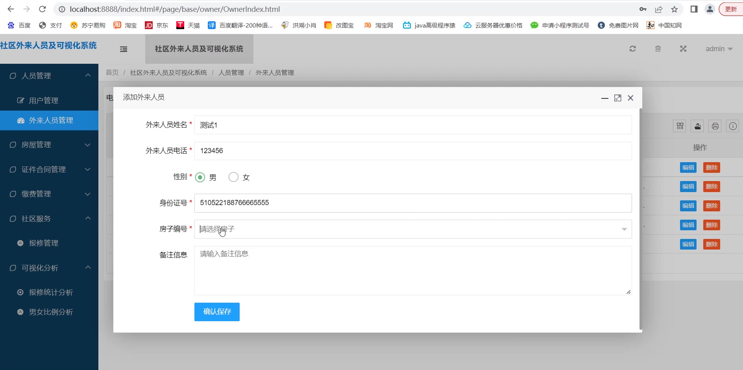743x370 pixels.
Task: Open the admin user dropdown
Action: tap(719, 49)
